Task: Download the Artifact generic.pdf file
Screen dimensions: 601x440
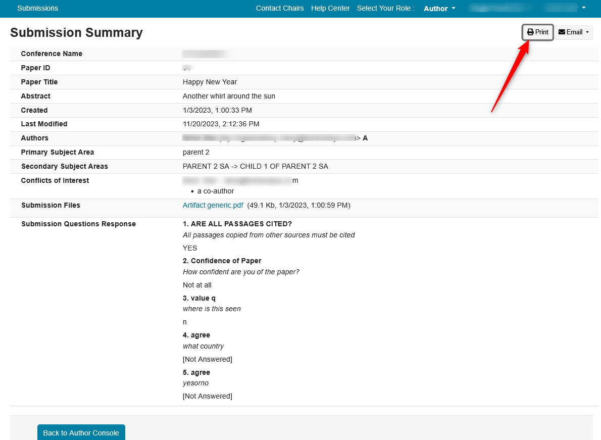Action: click(213, 205)
